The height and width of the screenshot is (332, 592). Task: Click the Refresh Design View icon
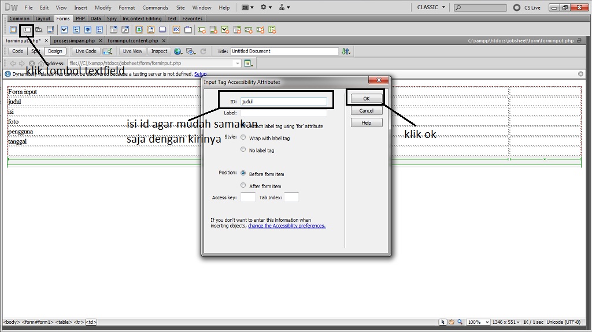pos(203,51)
